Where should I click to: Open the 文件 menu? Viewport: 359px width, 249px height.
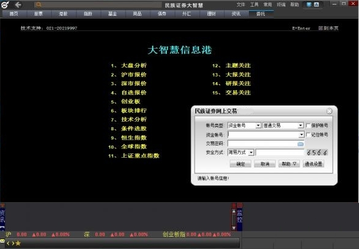click(x=240, y=5)
